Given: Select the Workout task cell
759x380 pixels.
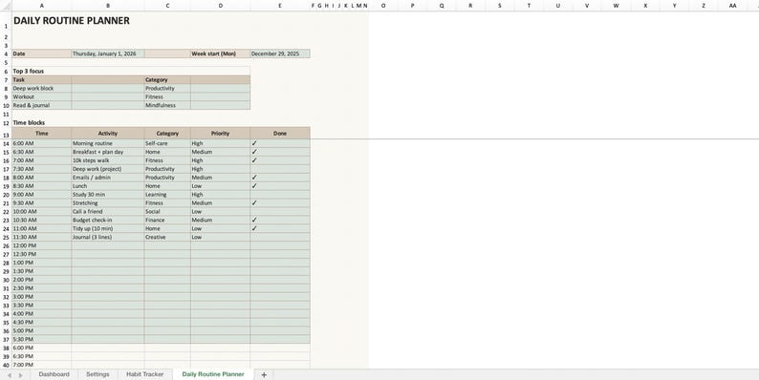Looking at the screenshot, I should coord(42,96).
